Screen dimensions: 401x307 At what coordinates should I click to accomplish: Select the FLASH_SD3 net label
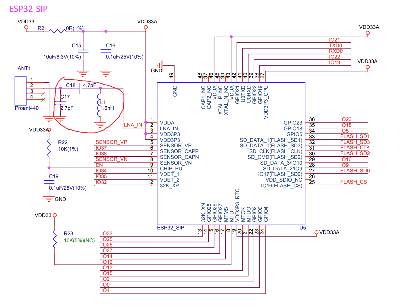[x=355, y=142]
